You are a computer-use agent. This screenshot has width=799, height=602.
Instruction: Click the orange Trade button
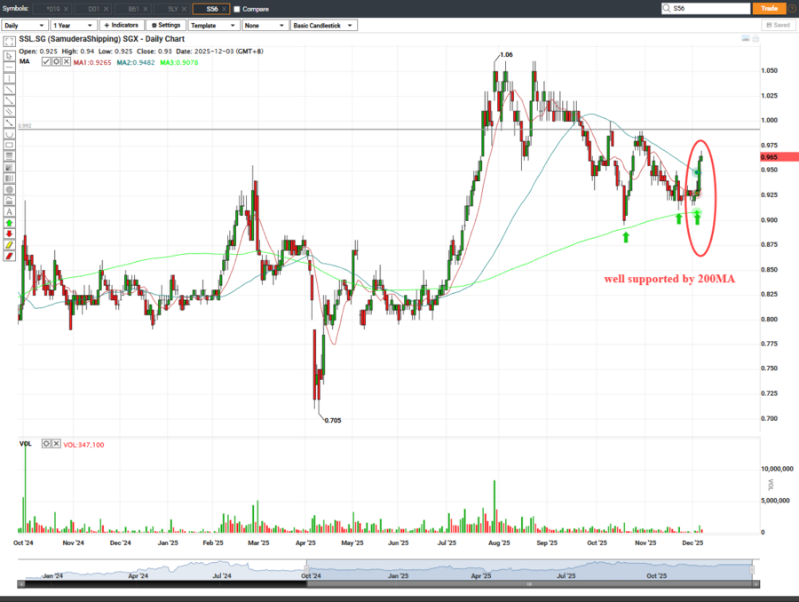click(771, 8)
